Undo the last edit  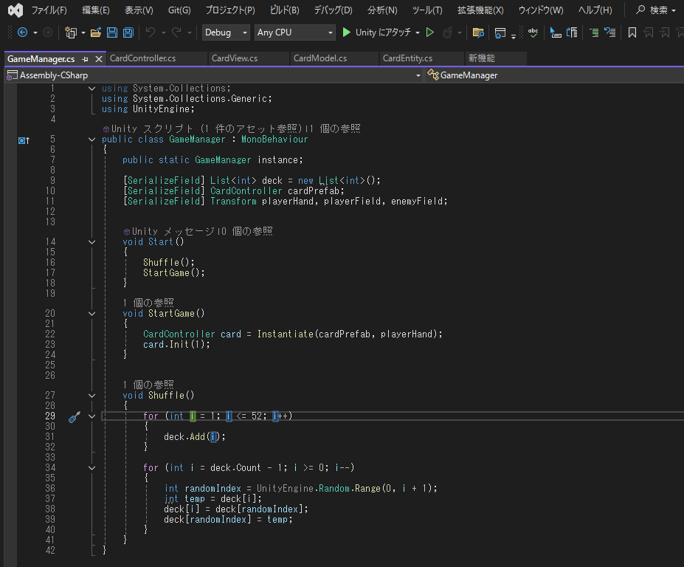click(x=151, y=32)
